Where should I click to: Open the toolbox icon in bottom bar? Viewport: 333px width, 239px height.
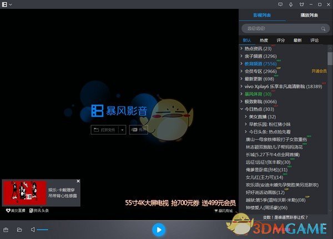6,230
